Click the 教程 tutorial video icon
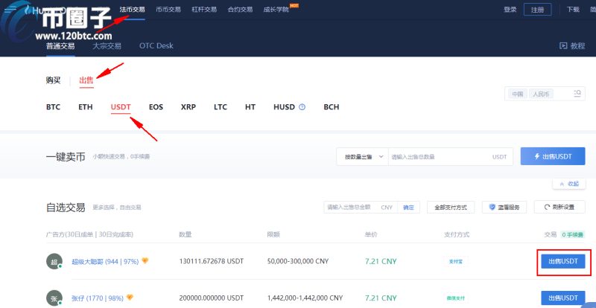Image resolution: width=596 pixels, height=308 pixels. click(x=563, y=46)
